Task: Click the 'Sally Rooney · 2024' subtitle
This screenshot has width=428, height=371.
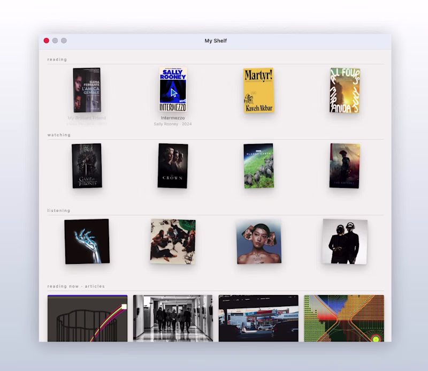Action: coord(173,124)
